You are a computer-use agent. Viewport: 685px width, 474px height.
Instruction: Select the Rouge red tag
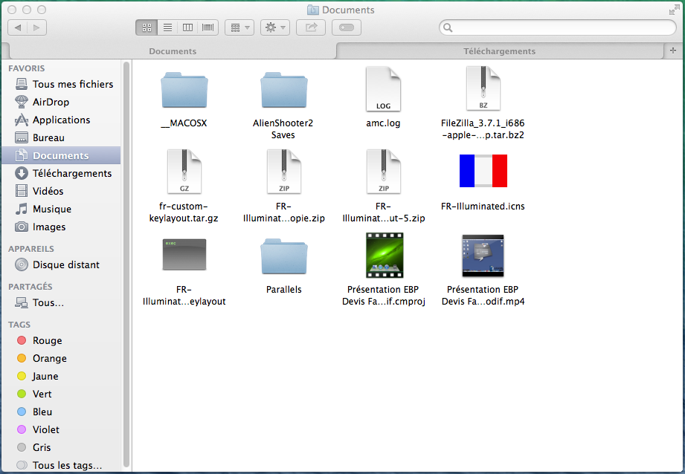pos(47,340)
